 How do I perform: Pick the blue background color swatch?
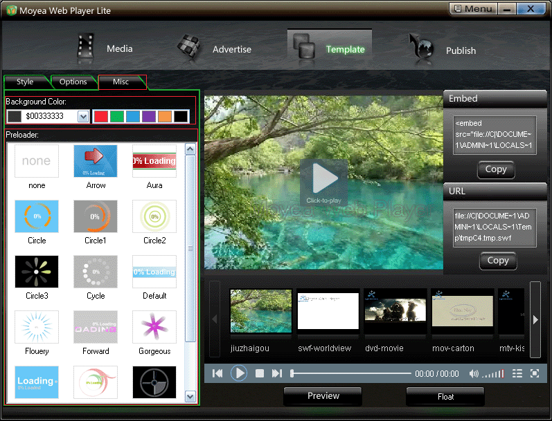click(x=133, y=116)
